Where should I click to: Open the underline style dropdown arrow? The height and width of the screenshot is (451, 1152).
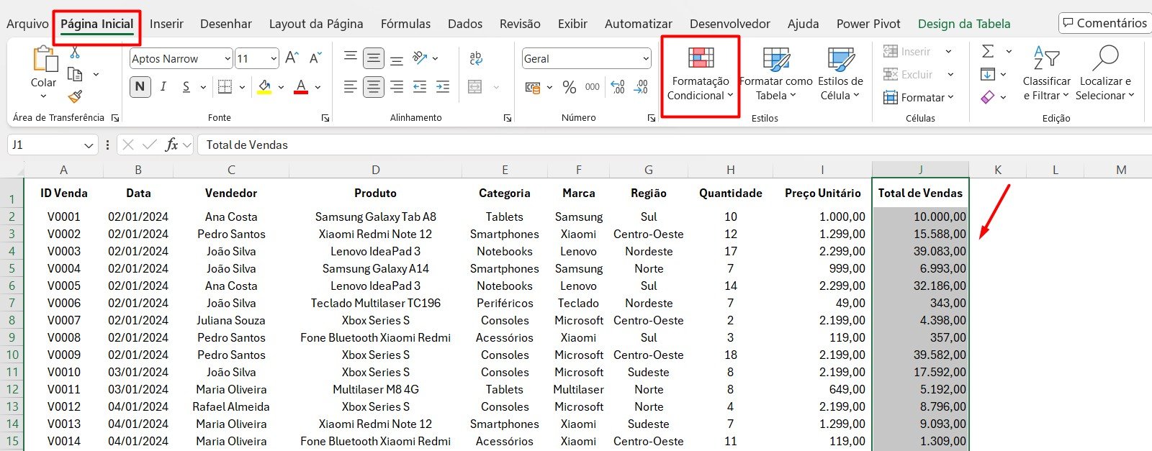click(203, 87)
